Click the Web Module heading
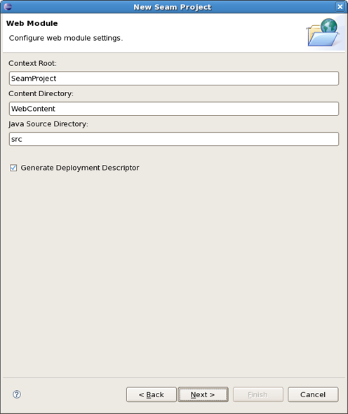Viewport: 348px width, 414px height. pos(32,23)
